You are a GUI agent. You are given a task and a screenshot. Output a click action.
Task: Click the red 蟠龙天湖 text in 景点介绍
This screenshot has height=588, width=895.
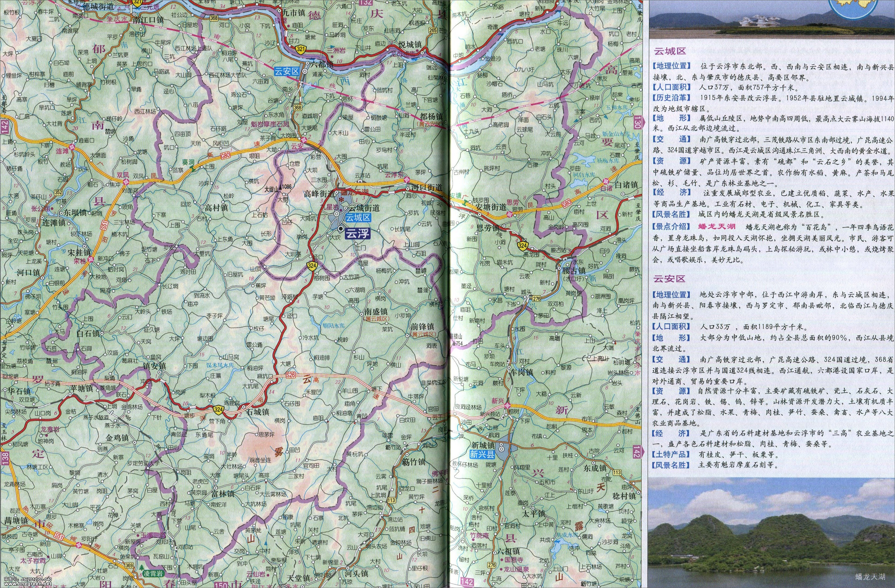tap(716, 227)
